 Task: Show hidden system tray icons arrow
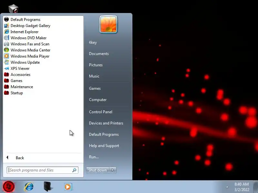point(227,187)
